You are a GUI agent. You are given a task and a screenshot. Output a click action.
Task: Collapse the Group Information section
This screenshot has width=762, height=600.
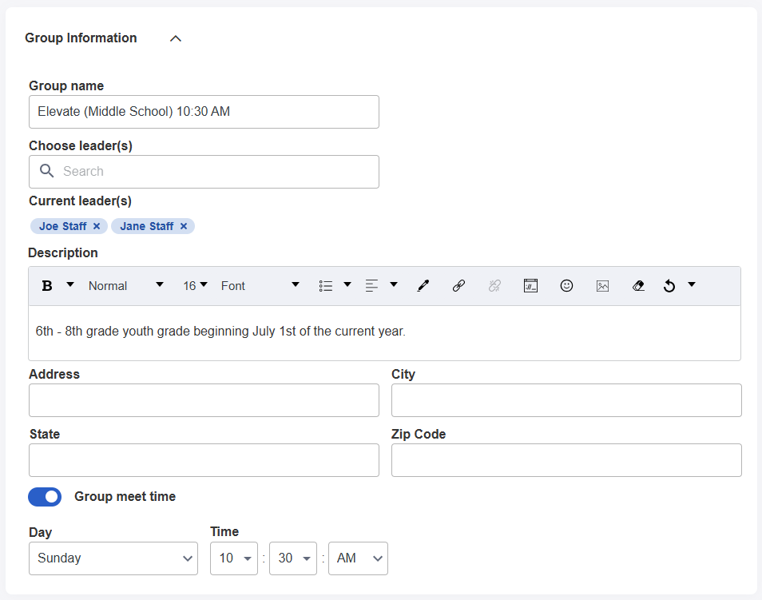[x=176, y=38]
